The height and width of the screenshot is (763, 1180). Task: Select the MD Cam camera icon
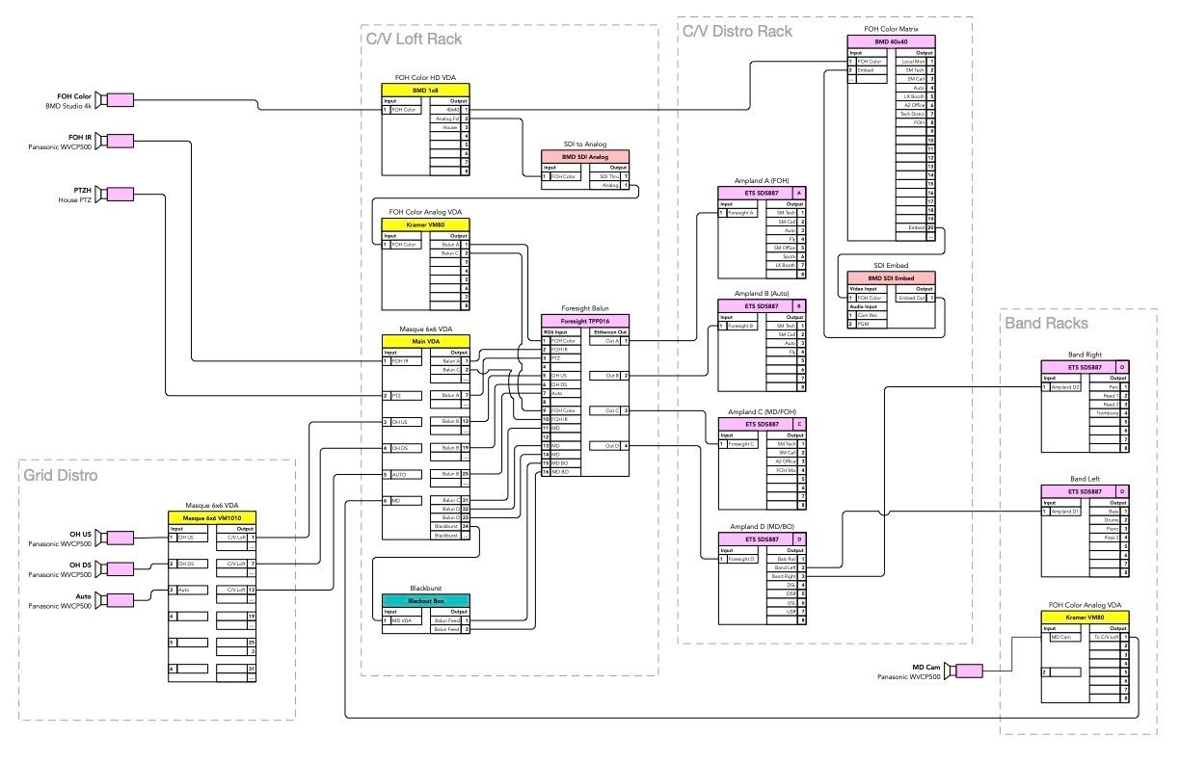pyautogui.click(x=963, y=671)
